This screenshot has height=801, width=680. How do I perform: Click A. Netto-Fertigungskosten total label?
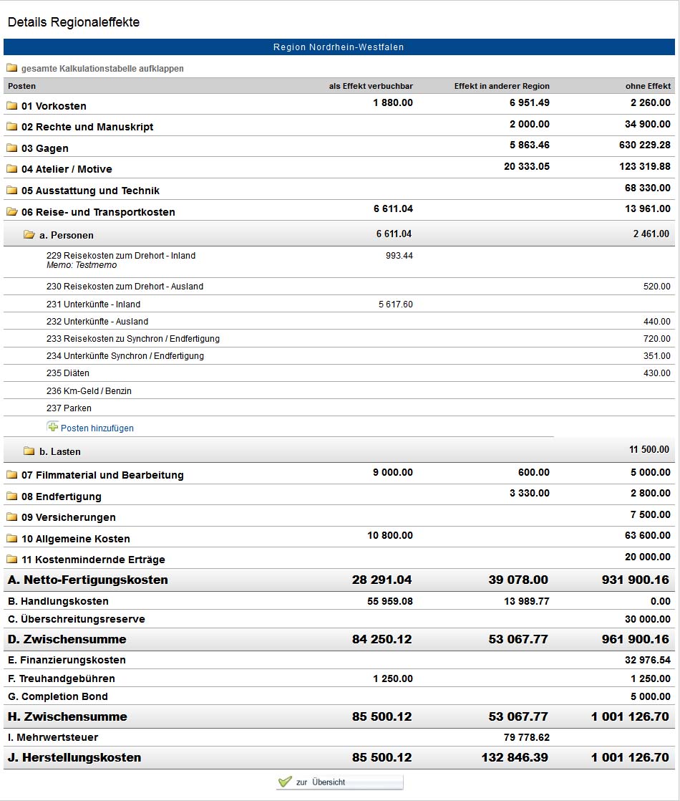pyautogui.click(x=88, y=580)
